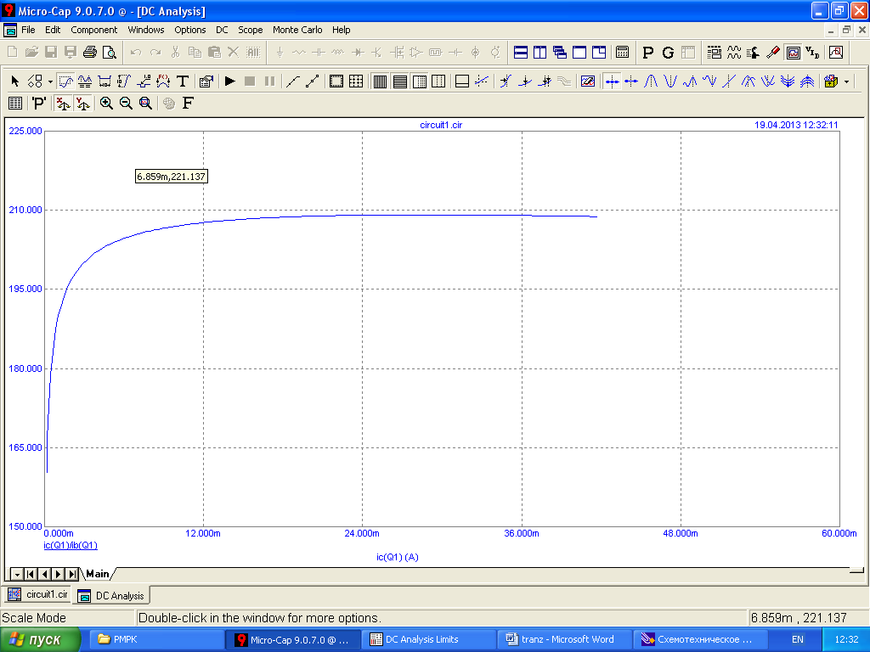Click the Auto Scale zoom magnifier

click(145, 103)
